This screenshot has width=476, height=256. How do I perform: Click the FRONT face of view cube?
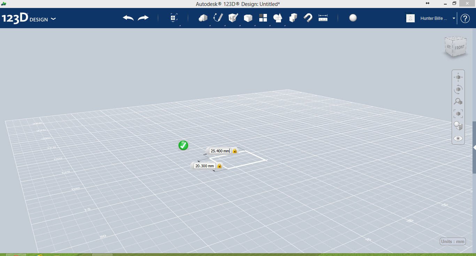pos(459,47)
